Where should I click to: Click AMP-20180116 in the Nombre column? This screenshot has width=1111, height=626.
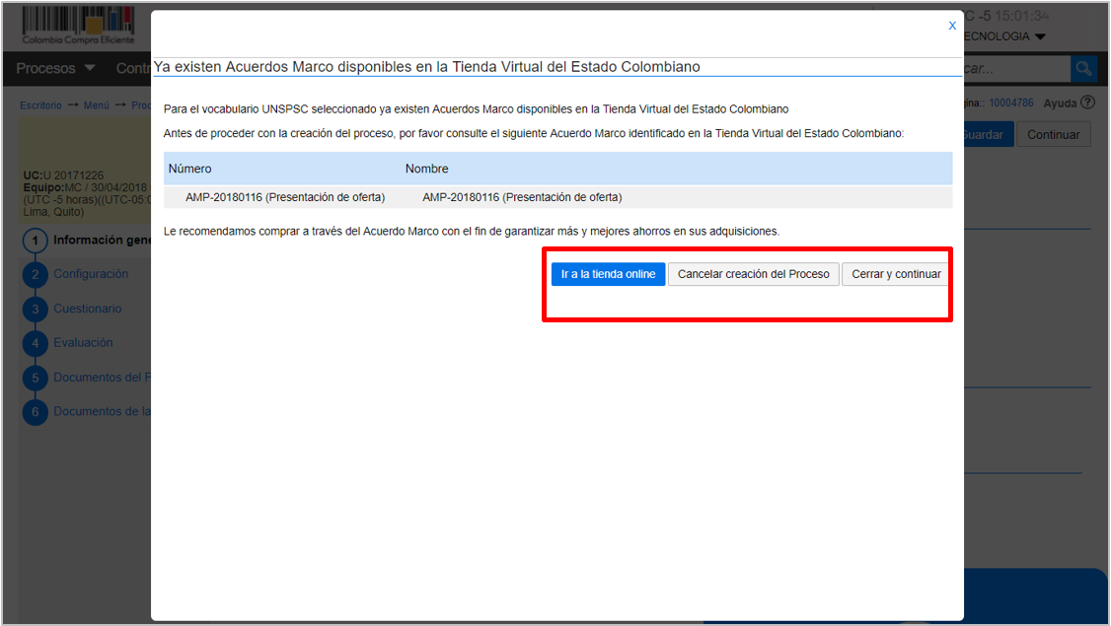[x=522, y=197]
